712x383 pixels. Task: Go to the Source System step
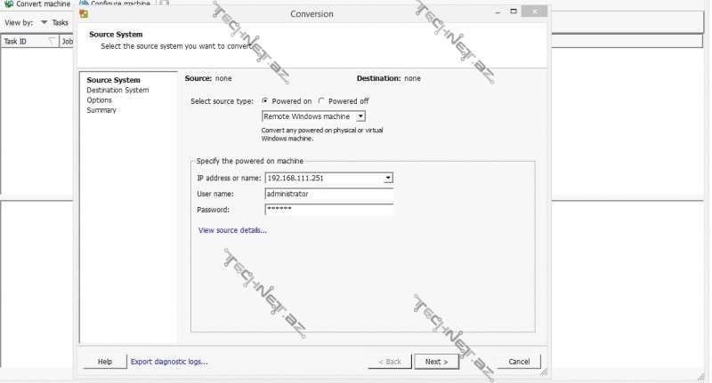(x=113, y=80)
